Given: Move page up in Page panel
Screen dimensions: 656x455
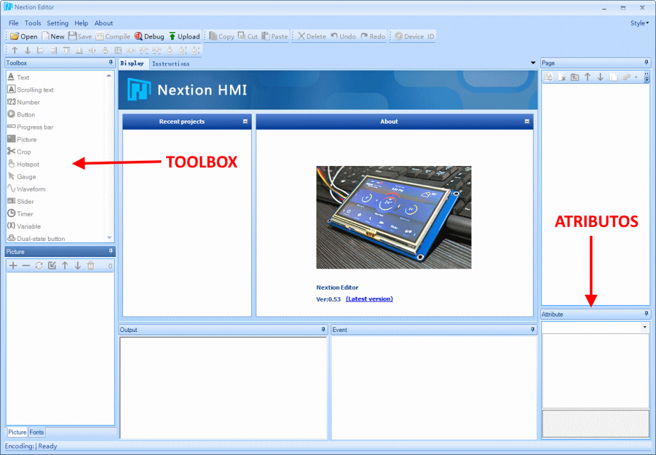Looking at the screenshot, I should (588, 77).
